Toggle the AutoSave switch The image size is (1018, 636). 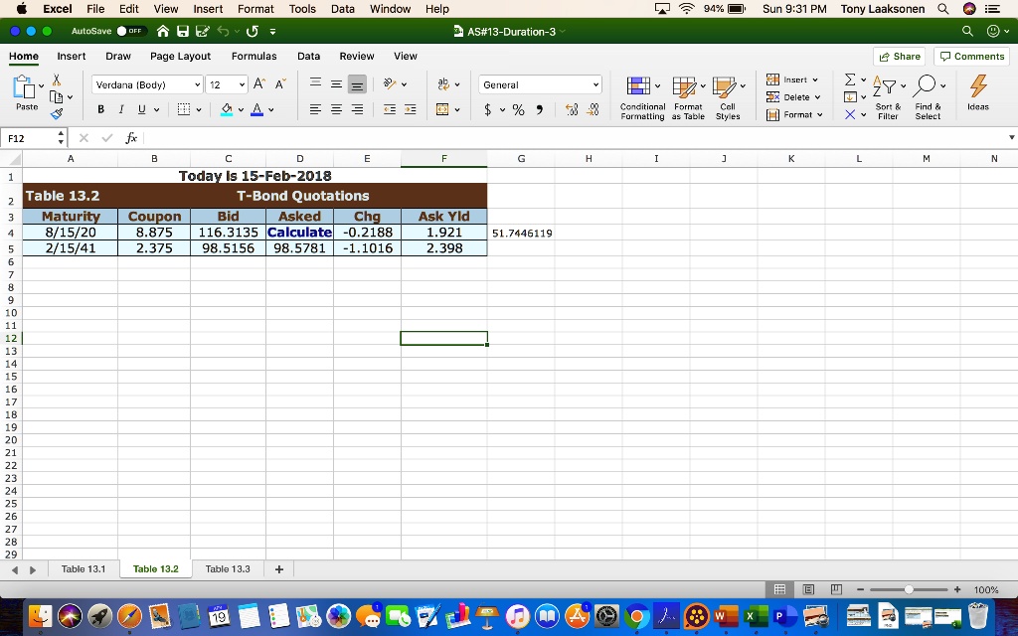(131, 31)
